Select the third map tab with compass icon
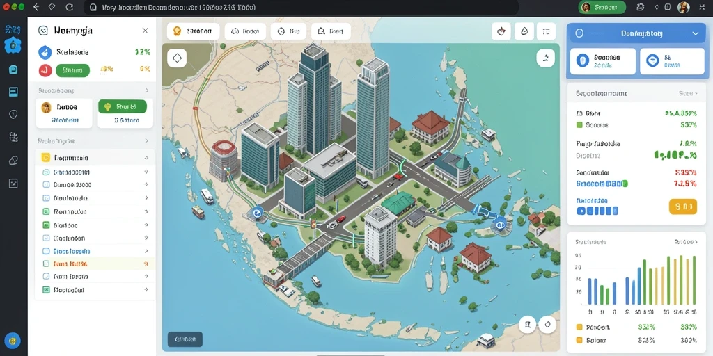Screen dimensions: 713x356 pos(288,31)
